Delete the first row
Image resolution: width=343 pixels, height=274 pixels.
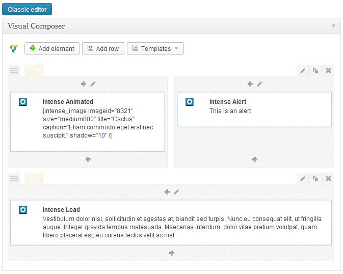[328, 71]
